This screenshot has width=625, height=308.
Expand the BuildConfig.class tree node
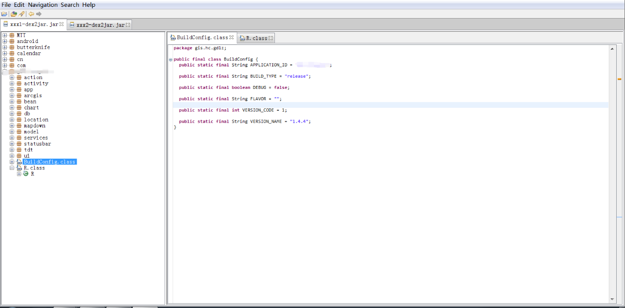[12, 162]
